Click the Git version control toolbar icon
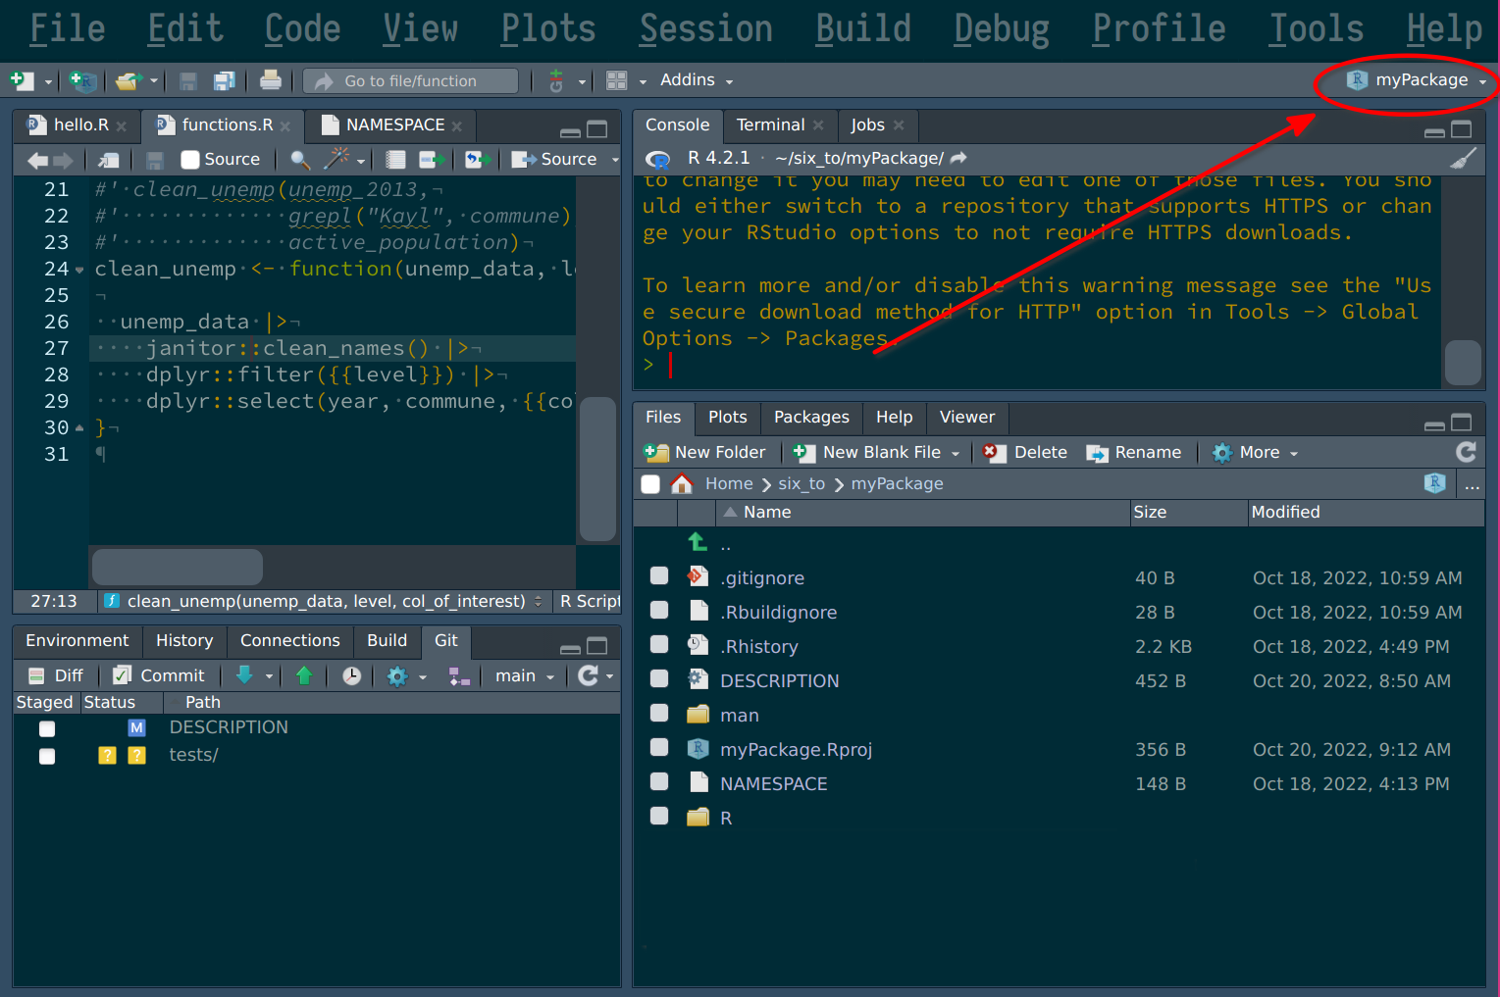1500x997 pixels. coord(556,80)
